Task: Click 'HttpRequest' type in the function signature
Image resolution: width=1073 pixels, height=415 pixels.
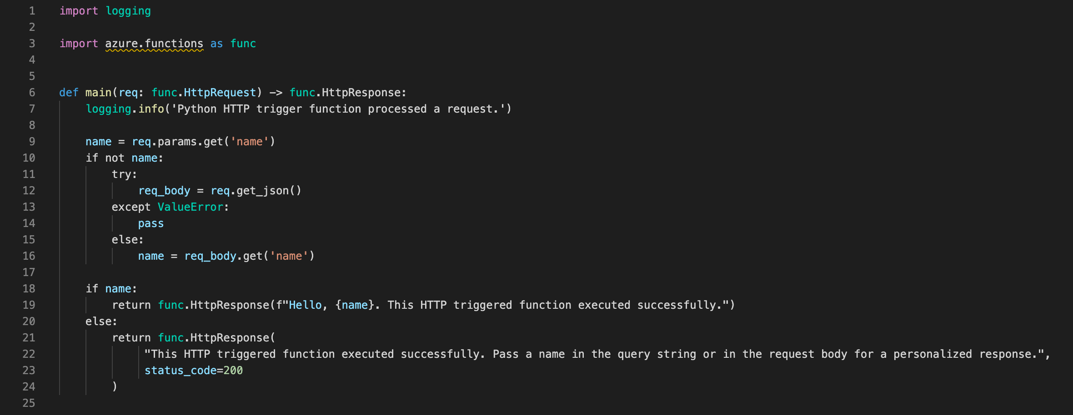Action: 220,93
